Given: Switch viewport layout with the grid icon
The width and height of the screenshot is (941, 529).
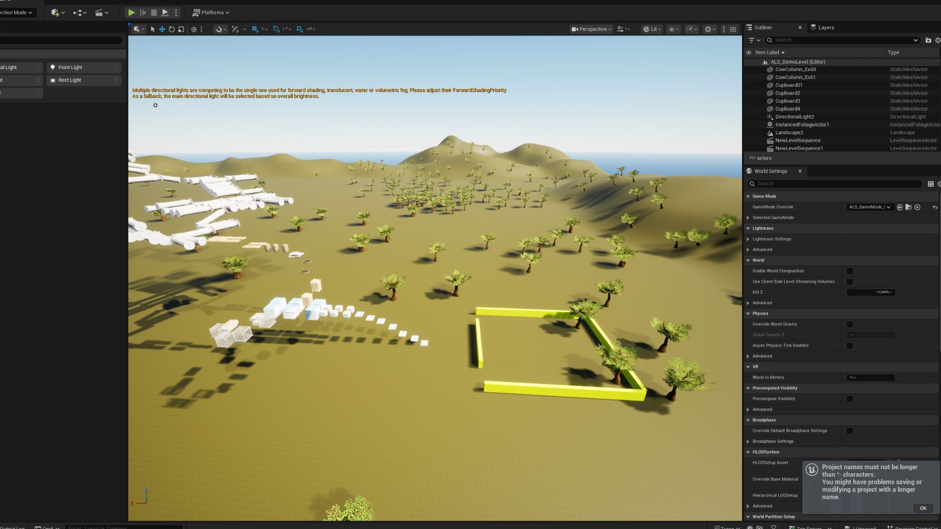Looking at the screenshot, I should click(733, 29).
